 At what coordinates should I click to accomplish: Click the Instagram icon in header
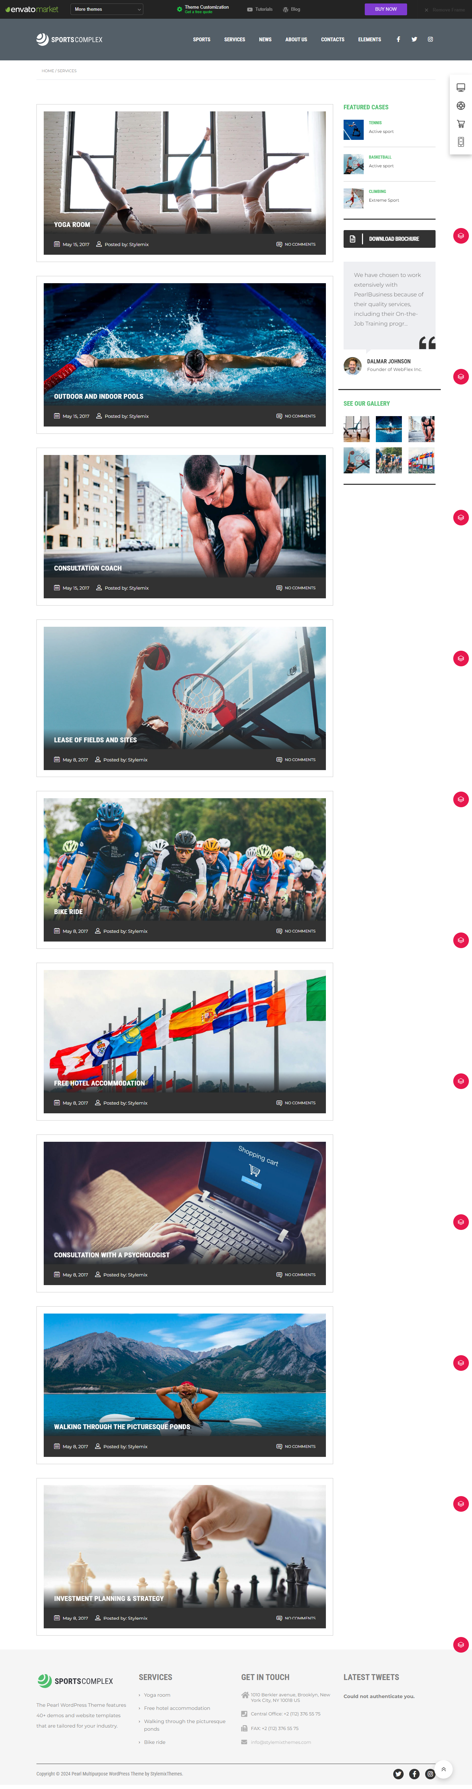tap(430, 40)
